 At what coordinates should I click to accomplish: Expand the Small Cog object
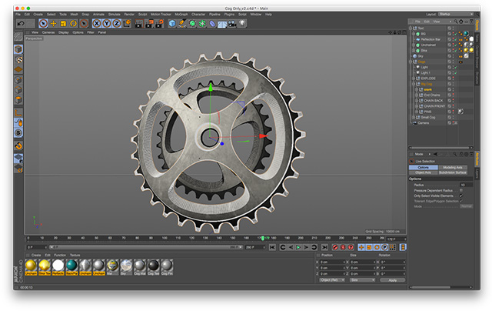412,117
